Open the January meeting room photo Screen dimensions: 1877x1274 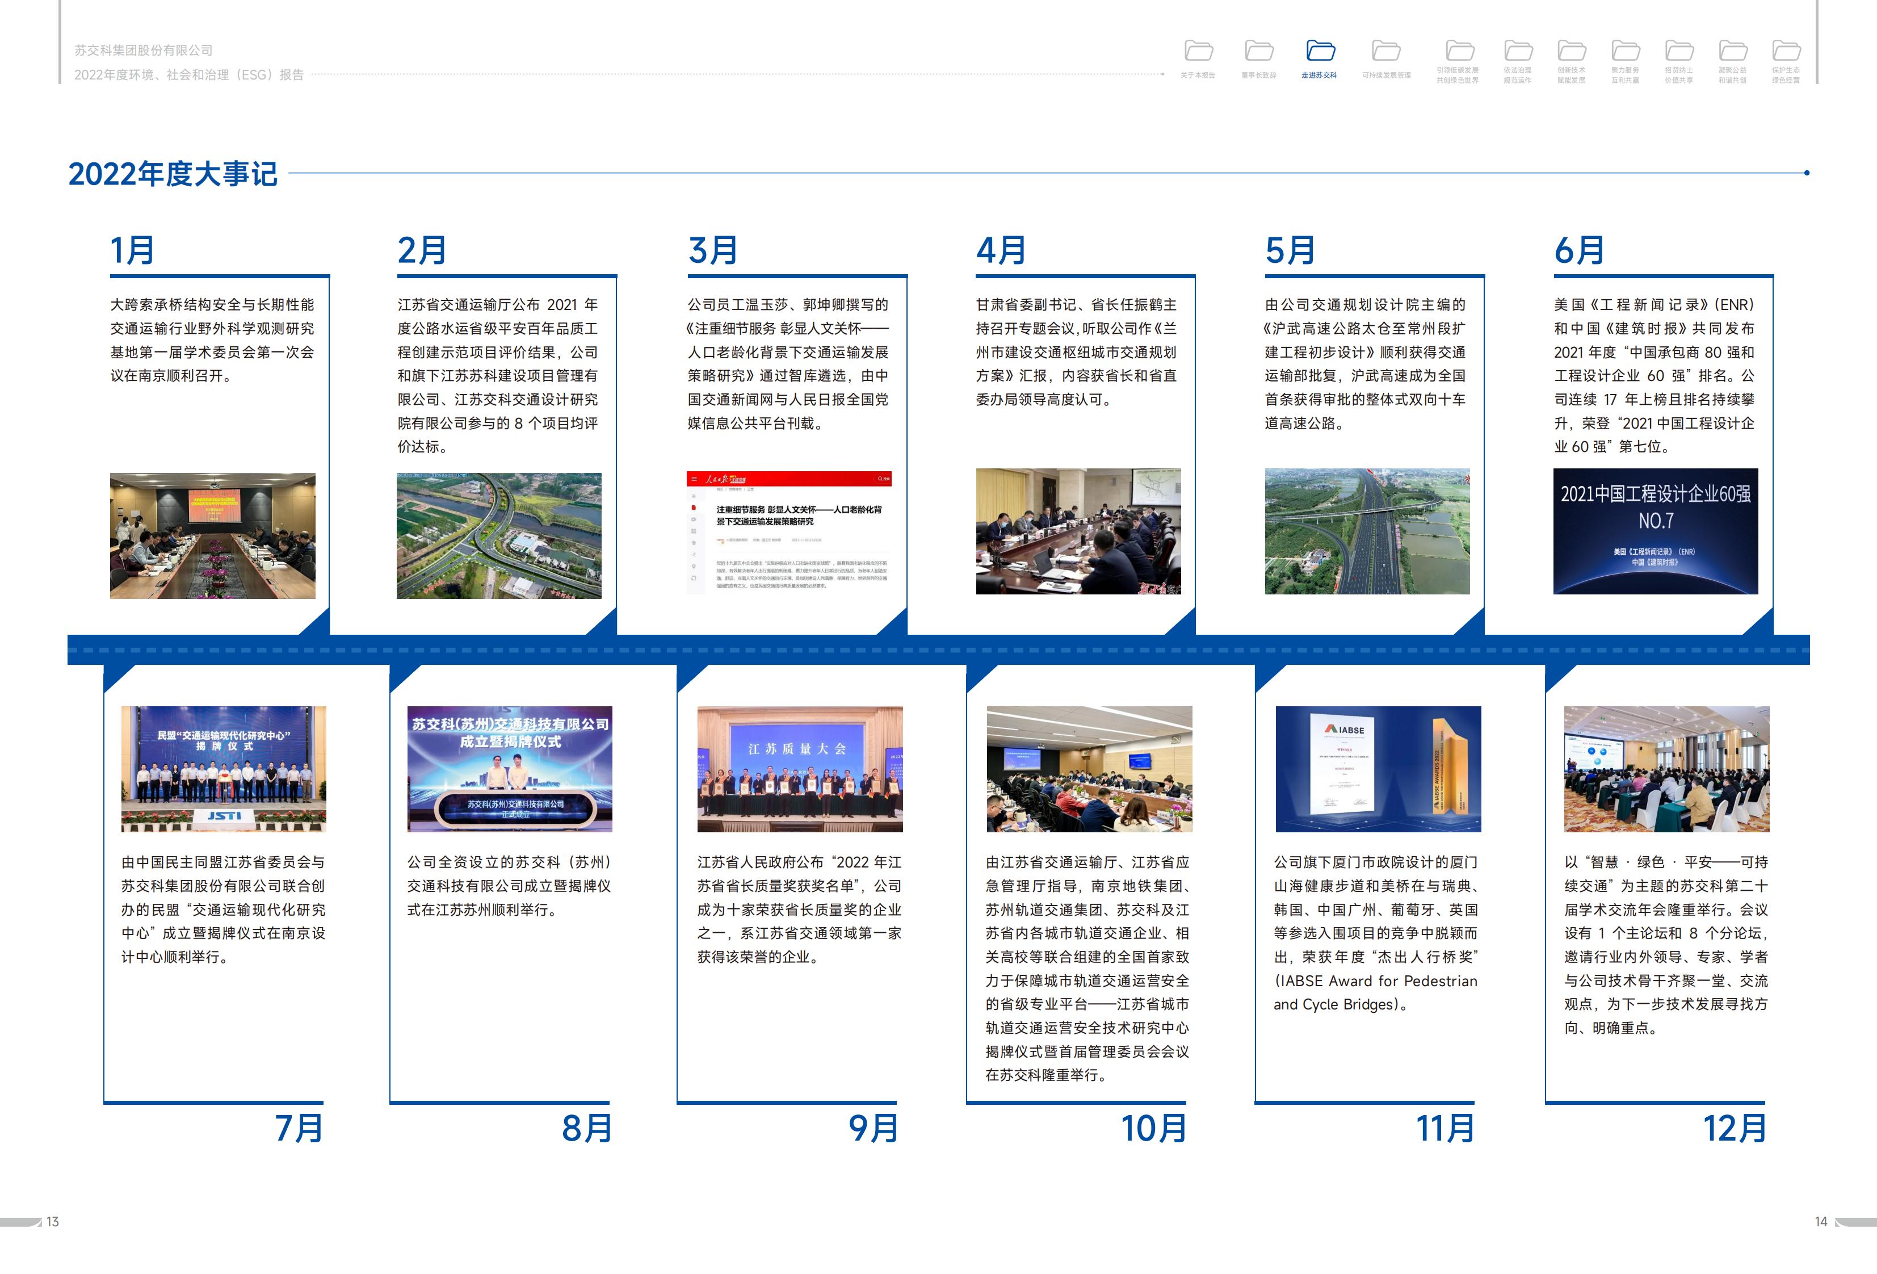click(x=212, y=535)
